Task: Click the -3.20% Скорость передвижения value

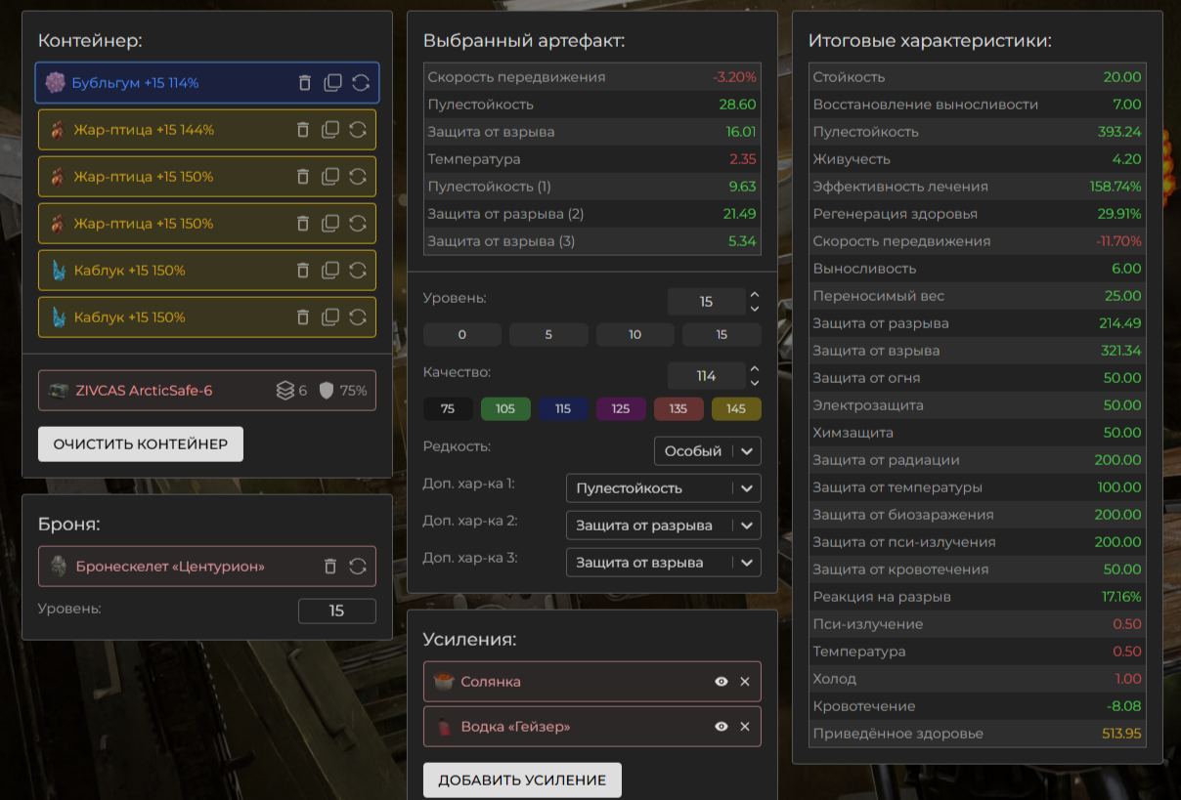Action: click(x=734, y=77)
